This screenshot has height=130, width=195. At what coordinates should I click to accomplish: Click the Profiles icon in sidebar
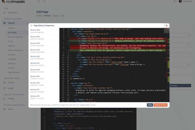tap(6, 99)
